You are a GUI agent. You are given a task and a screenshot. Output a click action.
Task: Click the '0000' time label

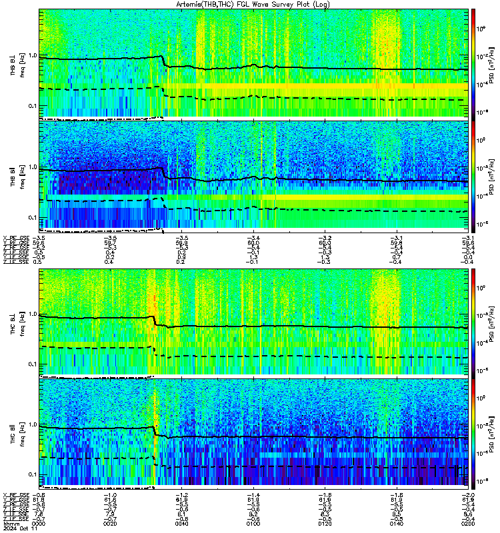[x=39, y=524]
